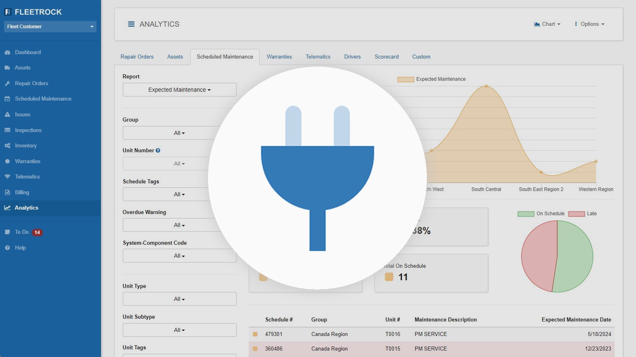Toggle the Expected Maintenance chart legend
The height and width of the screenshot is (357, 636).
pyautogui.click(x=431, y=80)
